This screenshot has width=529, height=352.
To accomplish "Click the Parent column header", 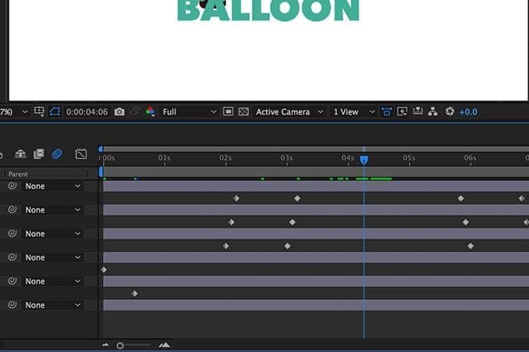I will [18, 174].
